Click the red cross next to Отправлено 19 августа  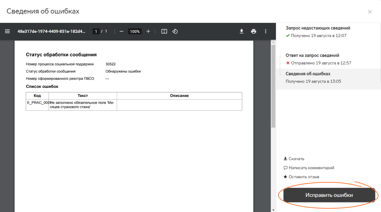(288, 63)
